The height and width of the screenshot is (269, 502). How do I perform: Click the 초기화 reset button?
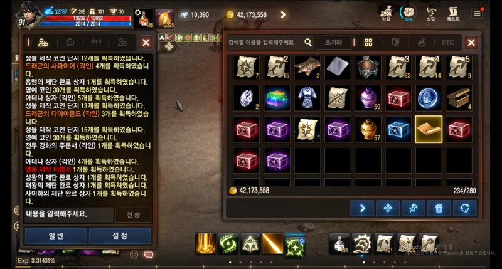coord(333,42)
